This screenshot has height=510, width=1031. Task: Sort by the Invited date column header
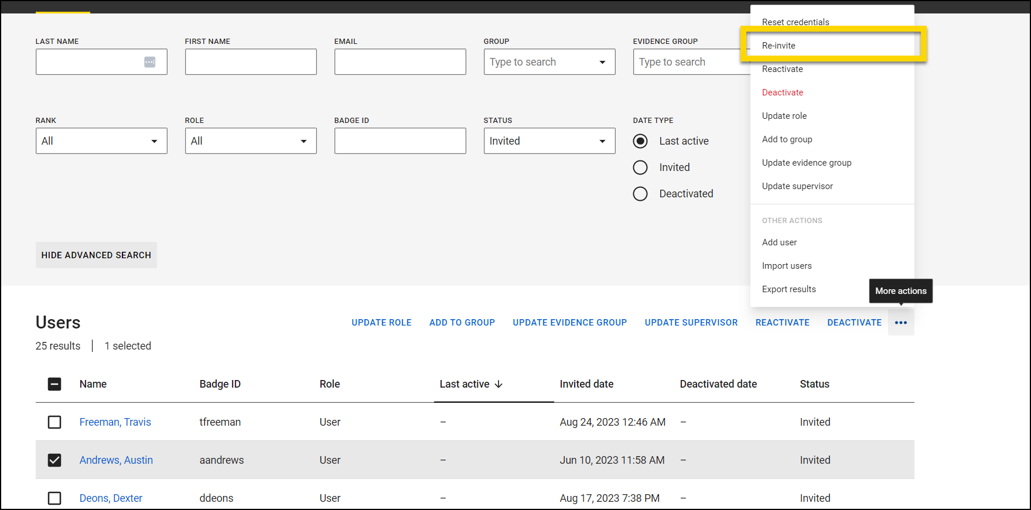(586, 384)
